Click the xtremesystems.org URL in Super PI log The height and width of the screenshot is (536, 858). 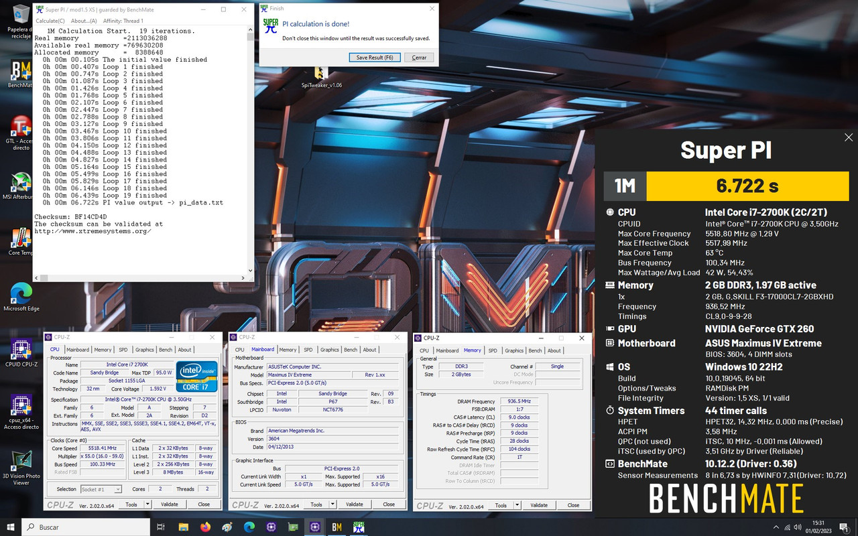[x=93, y=231]
